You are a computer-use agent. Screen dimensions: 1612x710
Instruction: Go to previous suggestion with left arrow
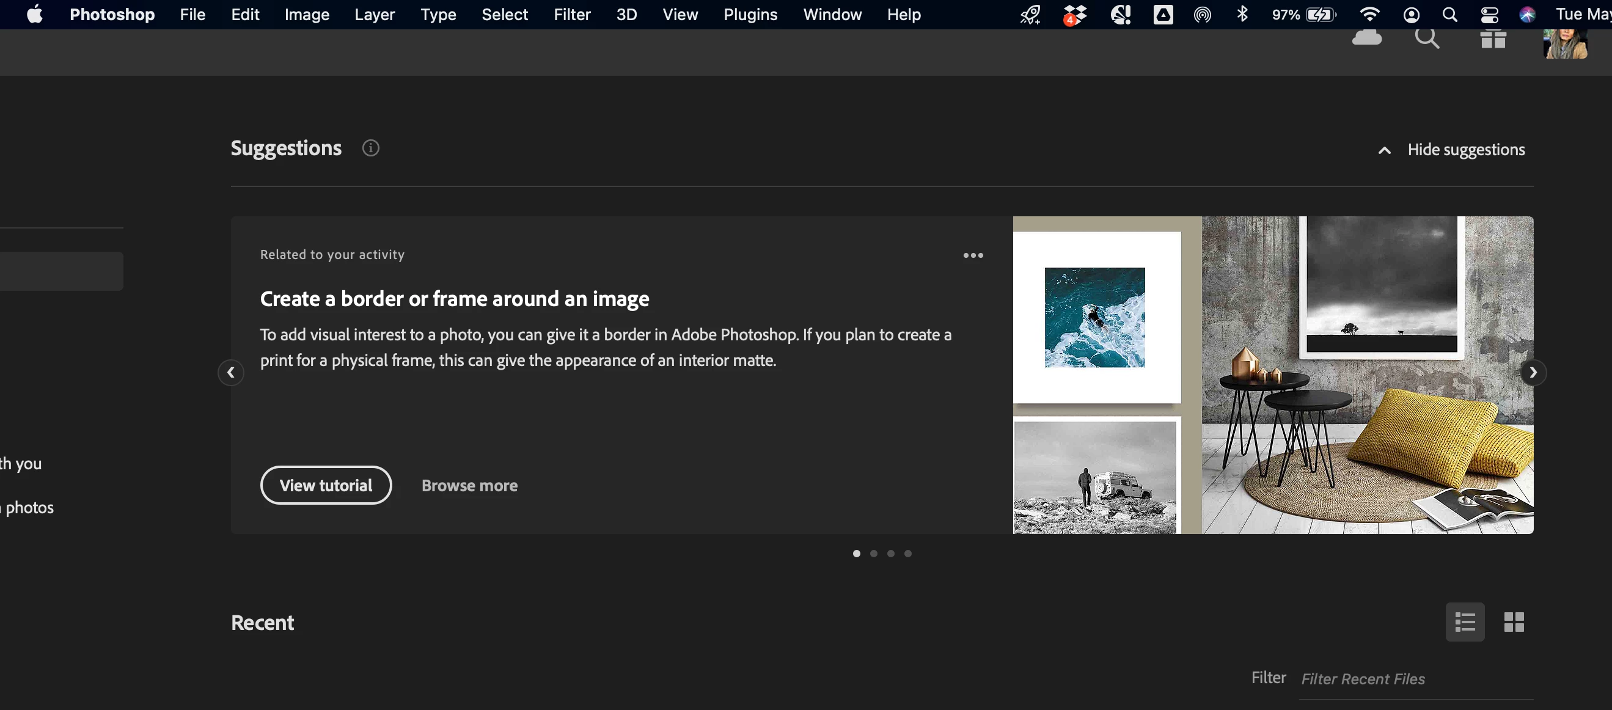(x=231, y=373)
